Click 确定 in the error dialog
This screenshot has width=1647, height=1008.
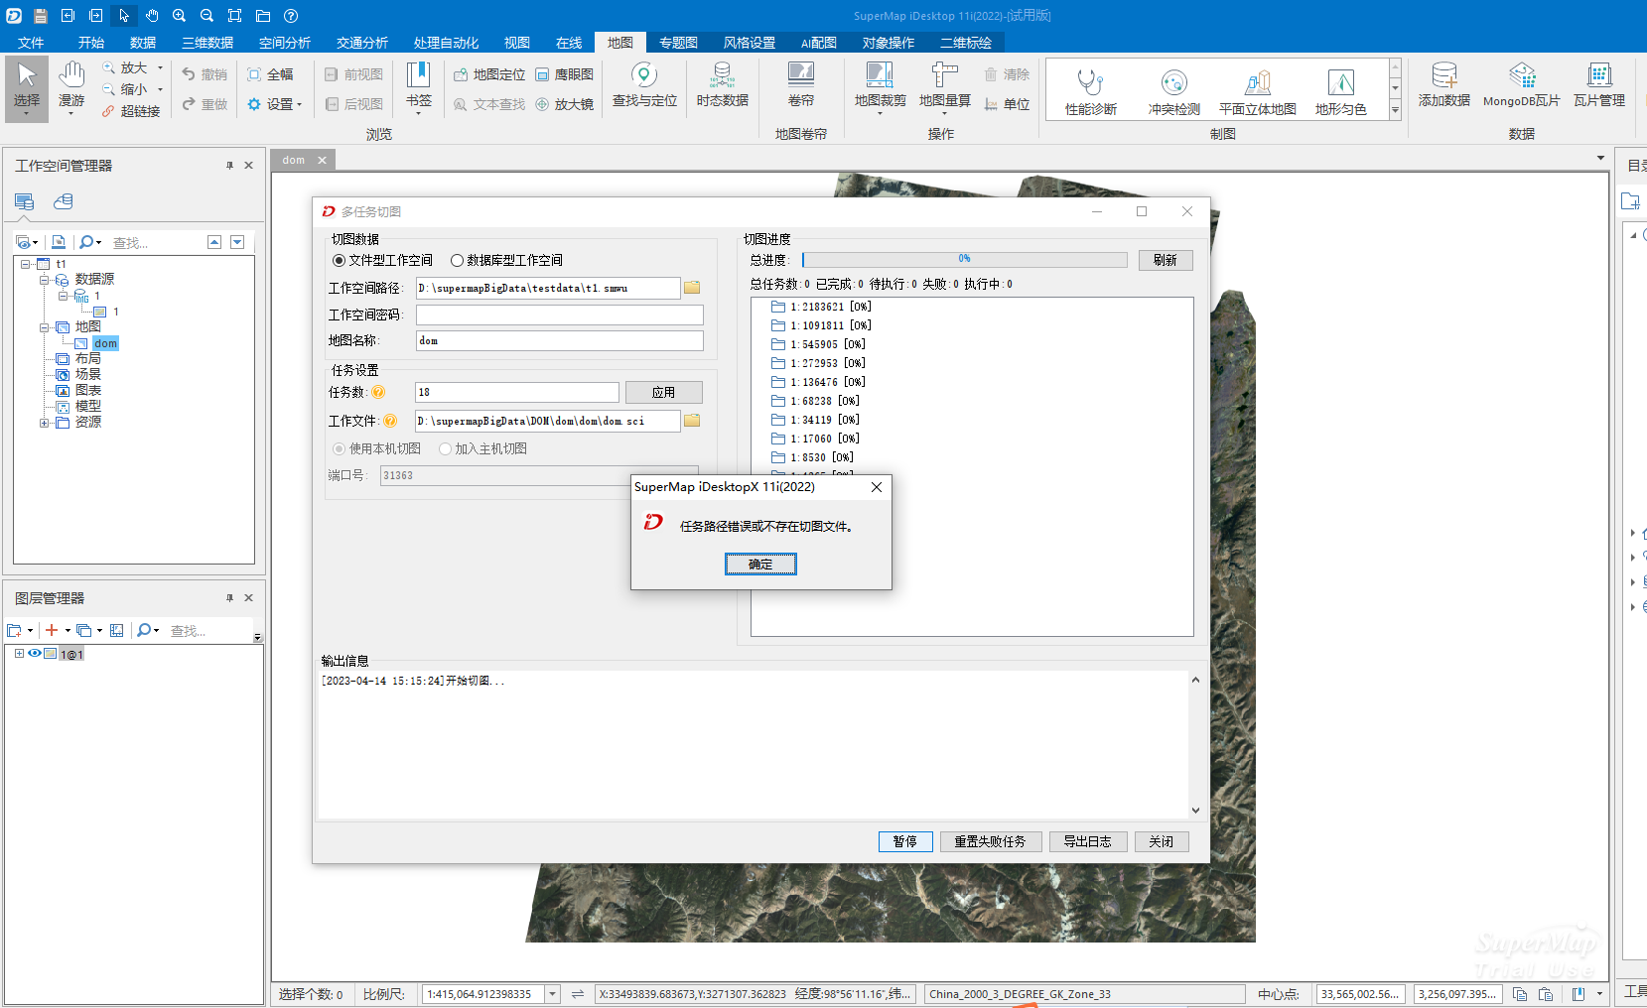(x=760, y=565)
